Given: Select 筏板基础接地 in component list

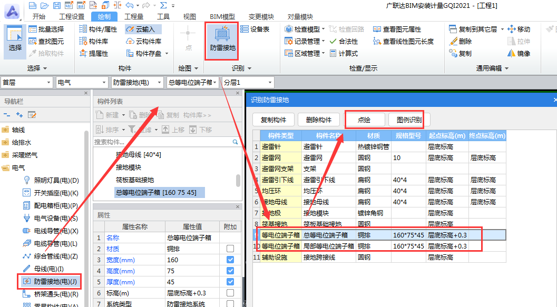Looking at the screenshot, I should pyautogui.click(x=134, y=180).
